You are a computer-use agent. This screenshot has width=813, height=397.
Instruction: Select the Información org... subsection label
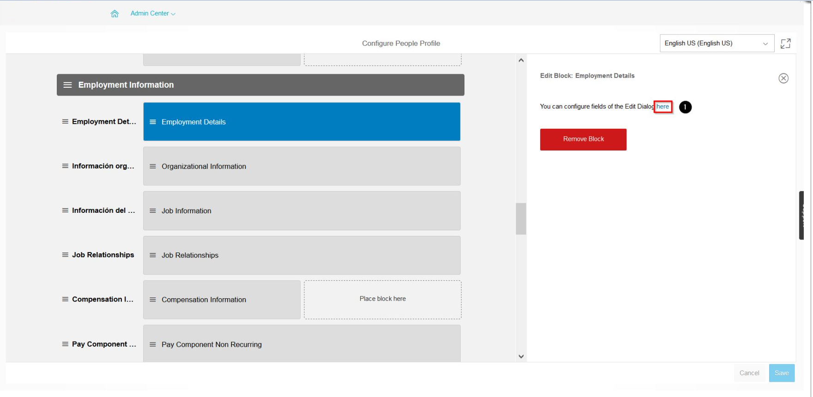[103, 166]
